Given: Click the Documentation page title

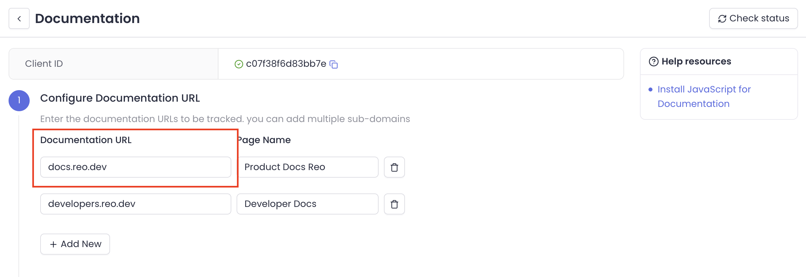Looking at the screenshot, I should 87,18.
